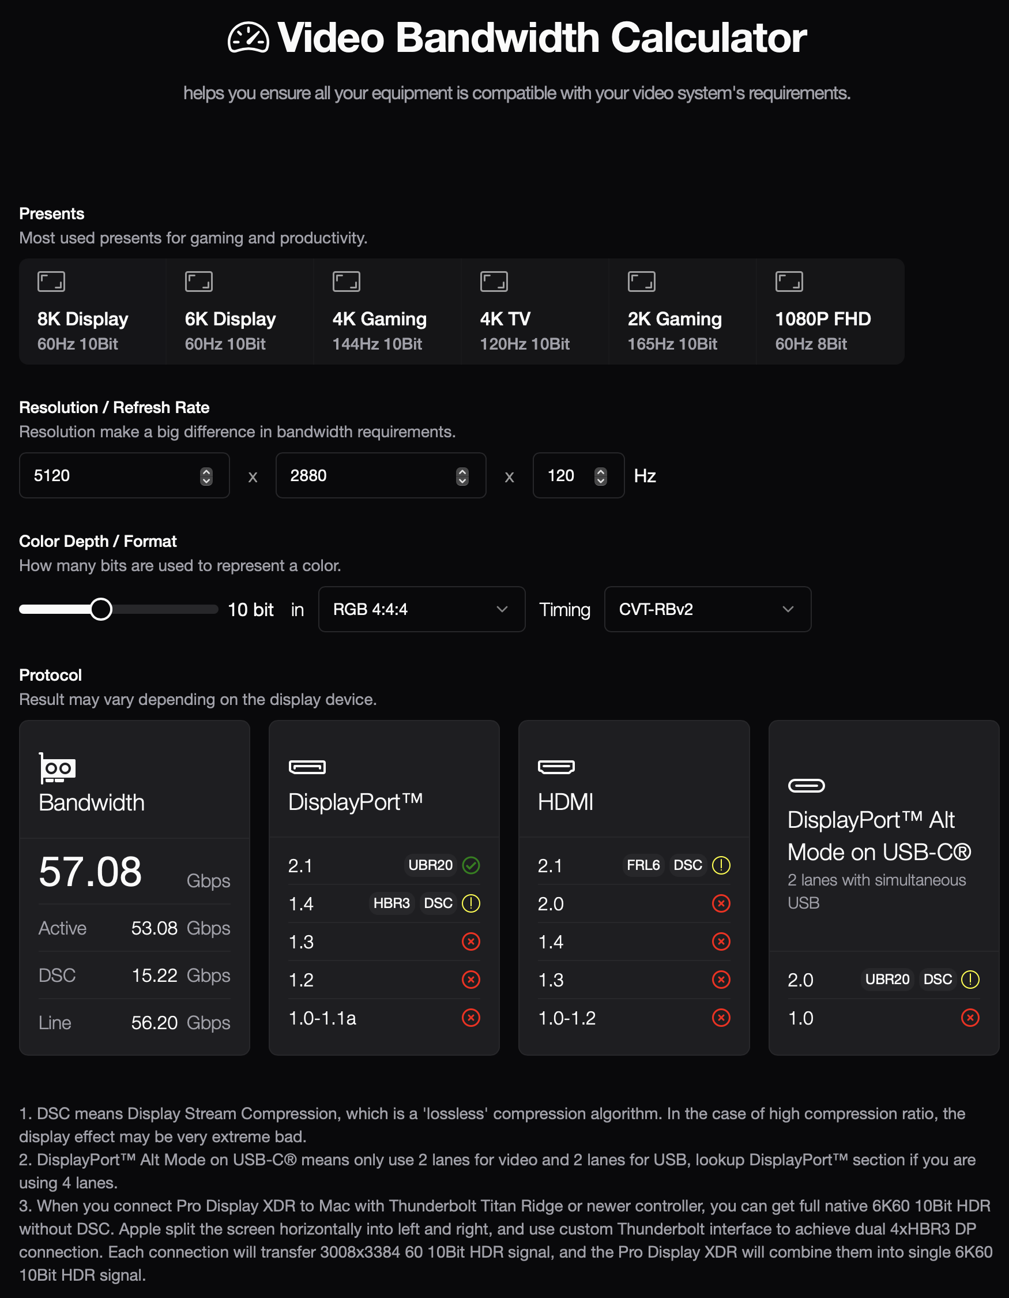This screenshot has width=1009, height=1298.
Task: Click the green check on DisplayPort 2.1
Action: point(471,865)
